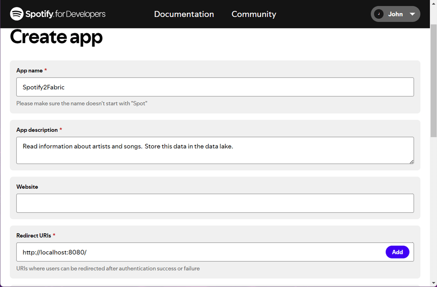Open the John account dropdown arrow
This screenshot has height=287, width=437.
coord(412,14)
